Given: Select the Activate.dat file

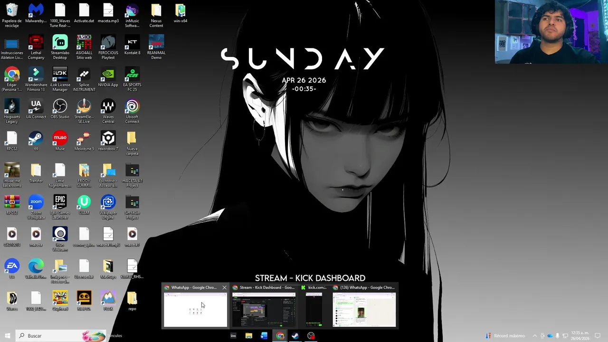Looking at the screenshot, I should coord(84,13).
